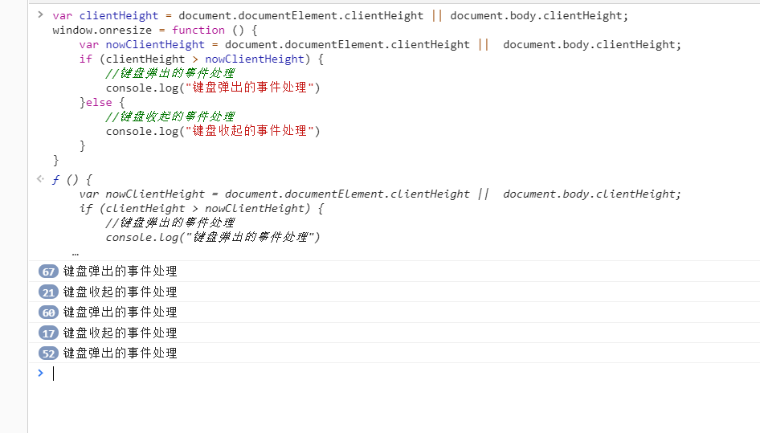Click the green comment 键盘收起的事件处理 in input

click(x=170, y=116)
